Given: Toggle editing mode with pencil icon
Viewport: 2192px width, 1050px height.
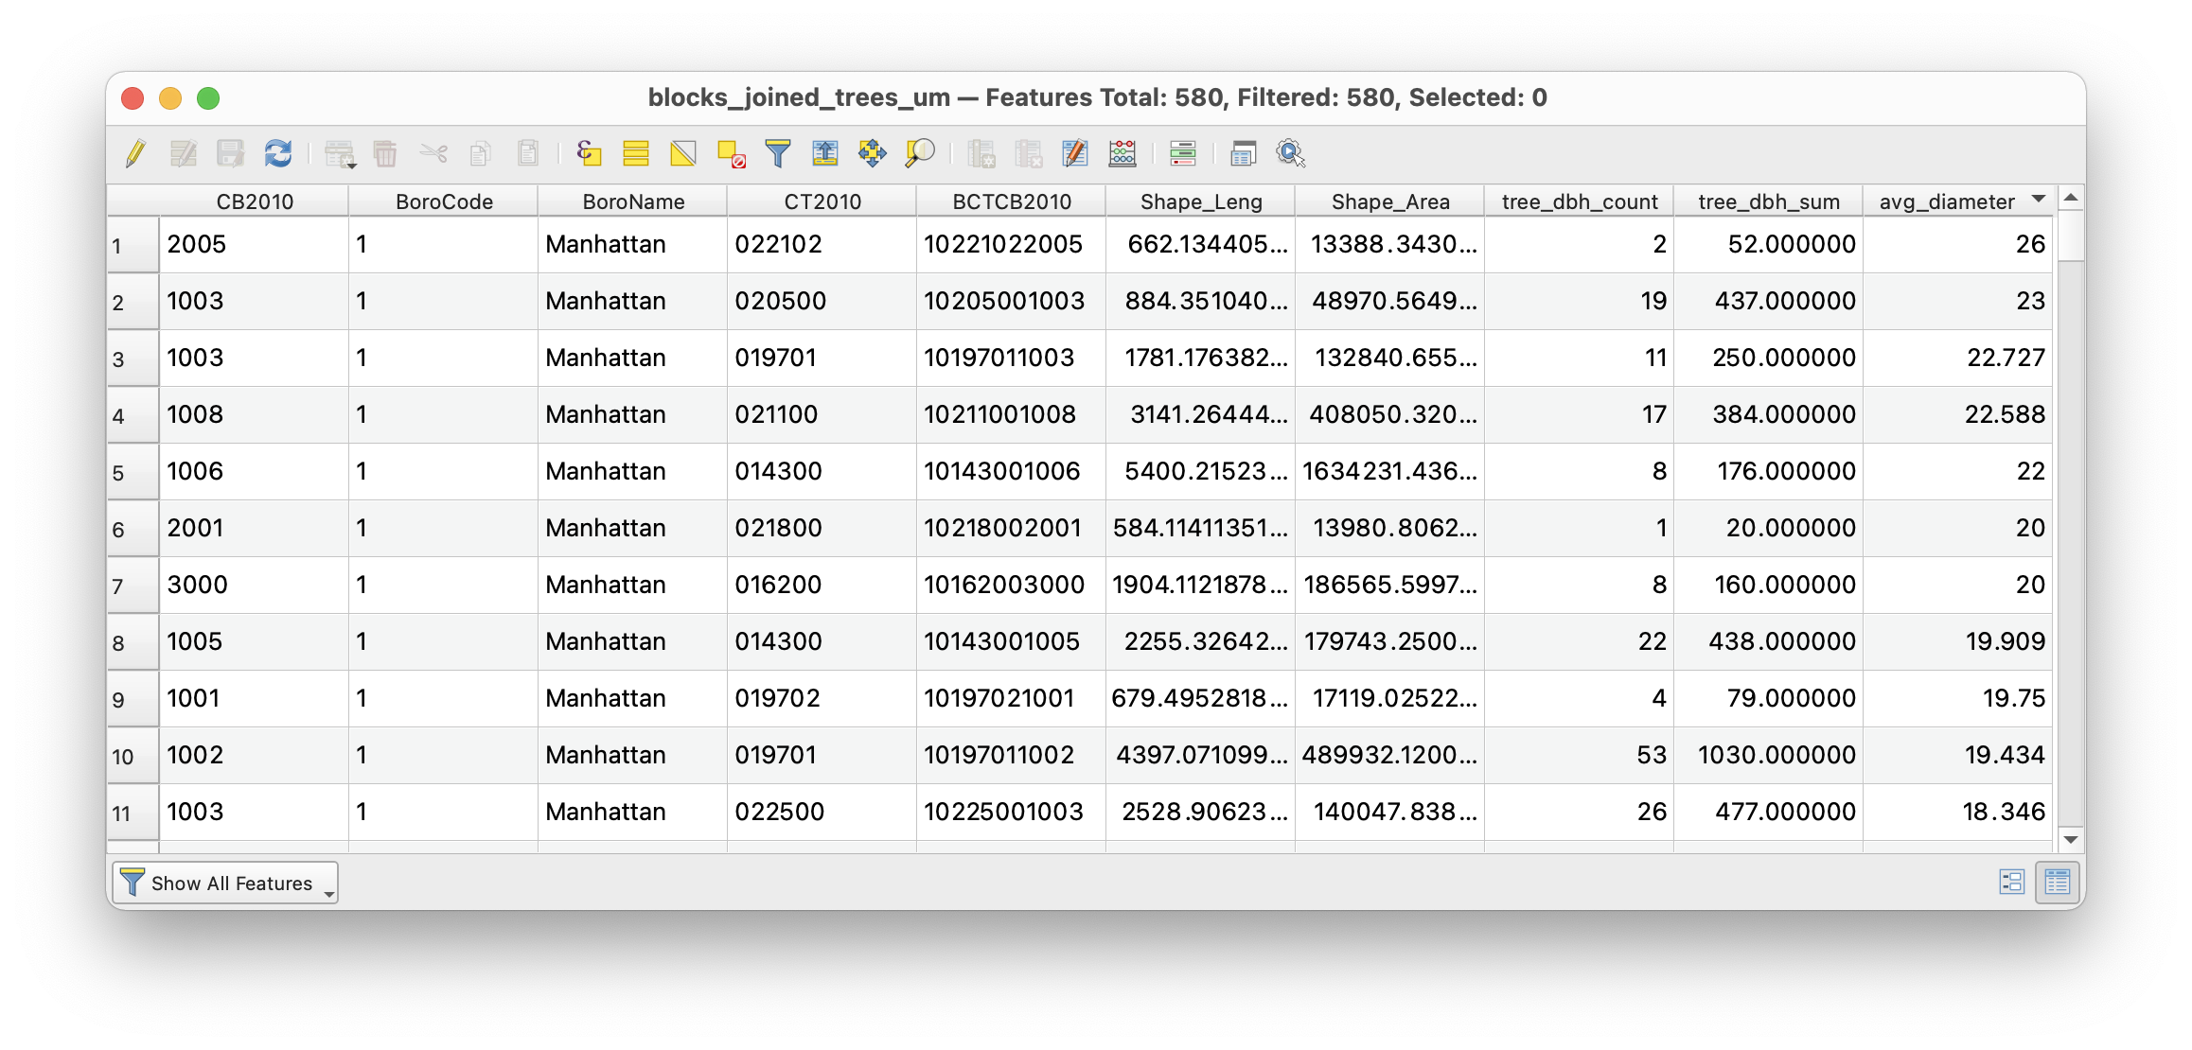Looking at the screenshot, I should (x=135, y=153).
